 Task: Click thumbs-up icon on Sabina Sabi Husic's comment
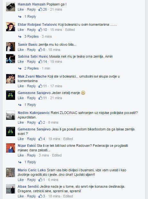40,62
